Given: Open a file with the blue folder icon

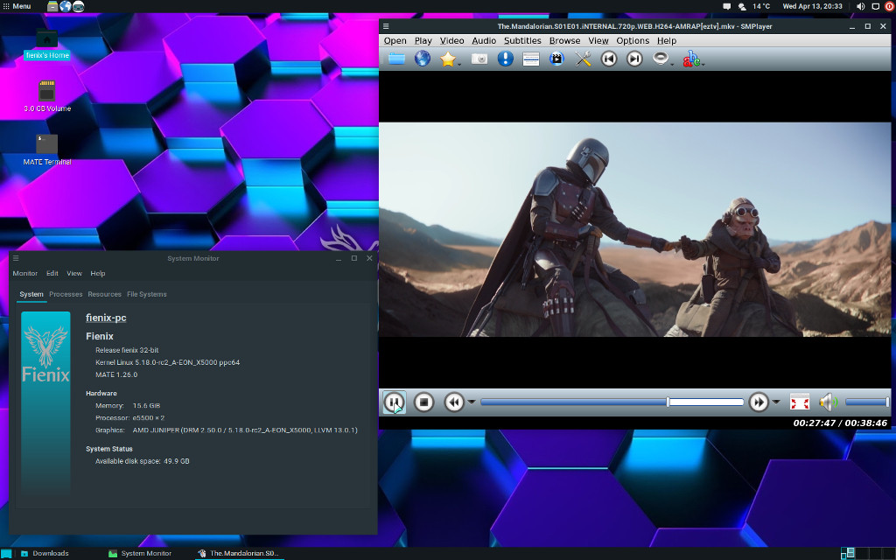Looking at the screenshot, I should coord(396,59).
